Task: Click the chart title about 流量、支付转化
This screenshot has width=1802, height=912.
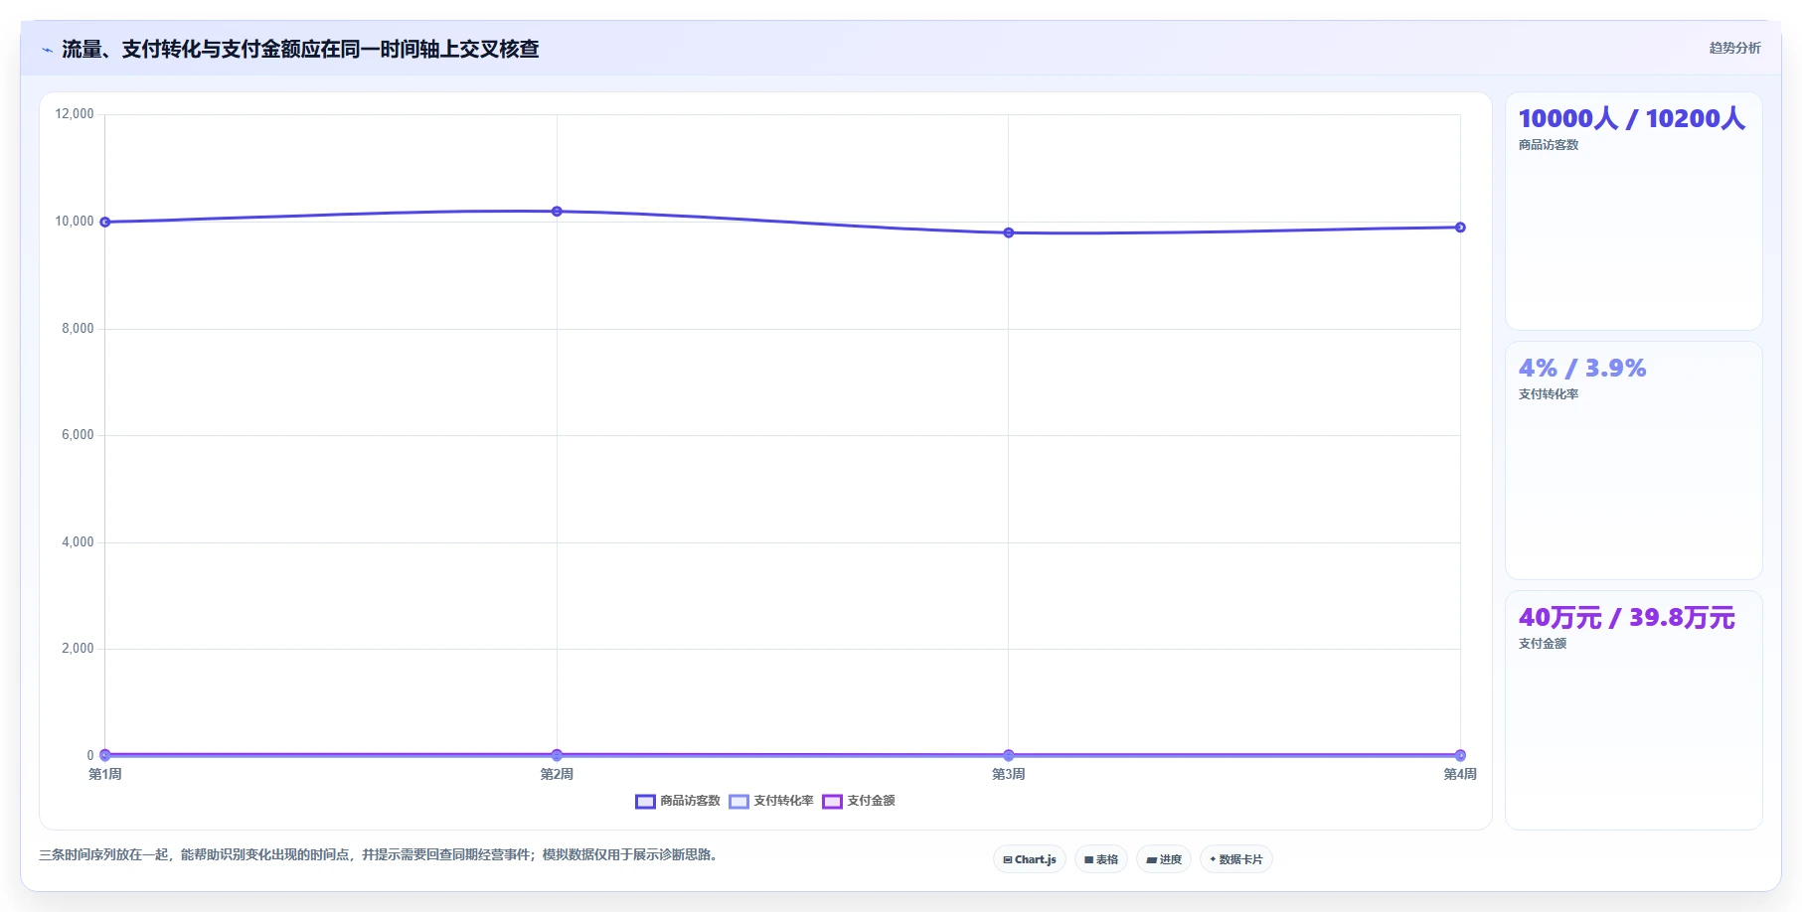Action: (x=300, y=49)
